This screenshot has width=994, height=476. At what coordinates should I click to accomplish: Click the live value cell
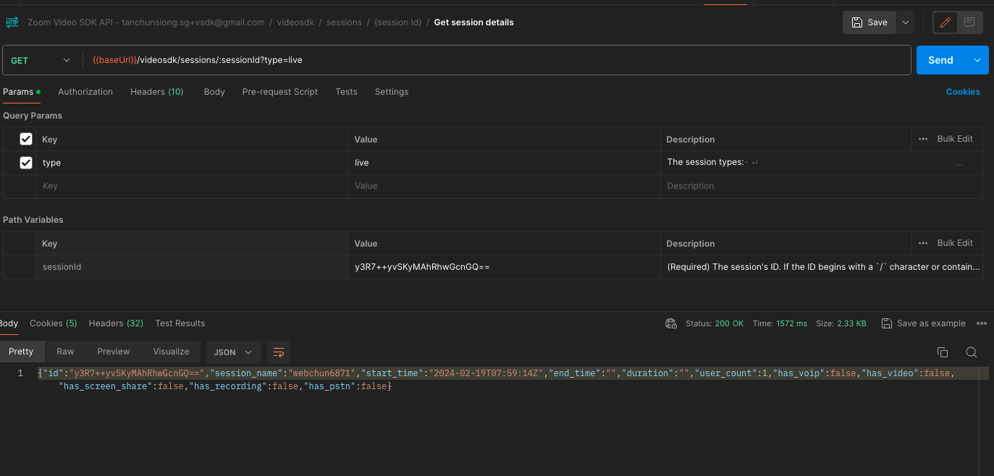(505, 163)
